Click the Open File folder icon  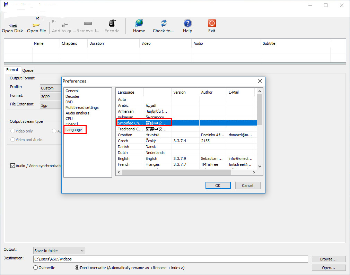point(36,25)
